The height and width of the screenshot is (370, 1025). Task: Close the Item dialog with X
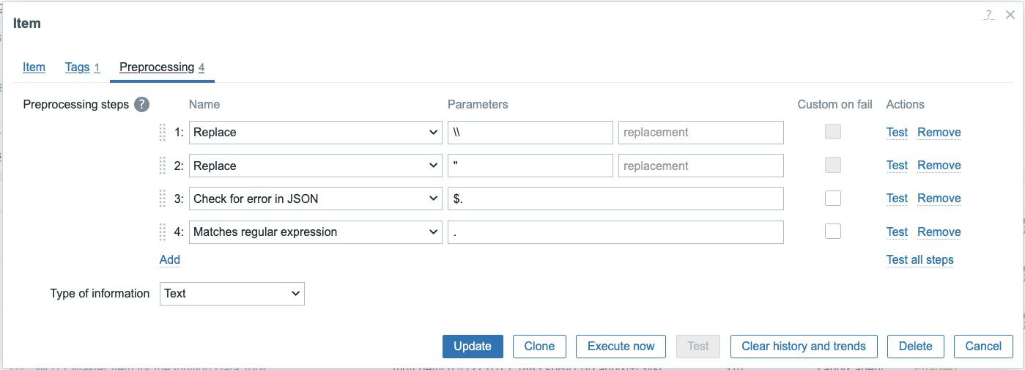(1010, 15)
